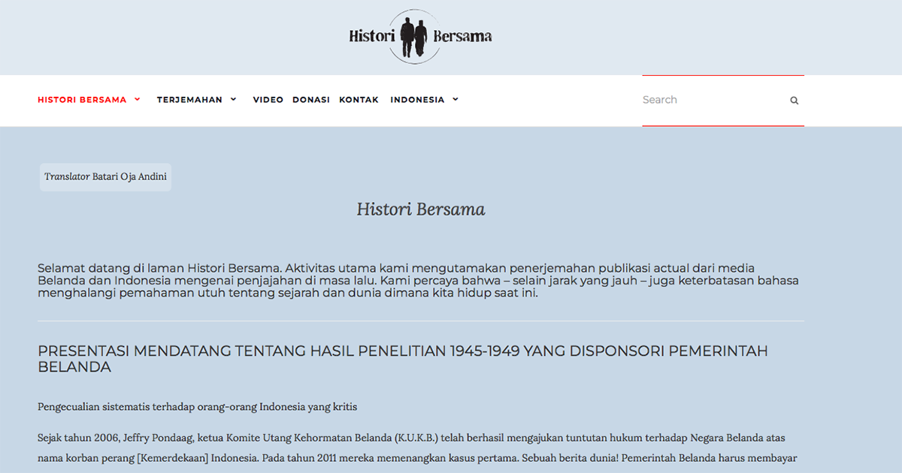902x473 pixels.
Task: Click the magnifying glass search icon
Action: (x=794, y=101)
